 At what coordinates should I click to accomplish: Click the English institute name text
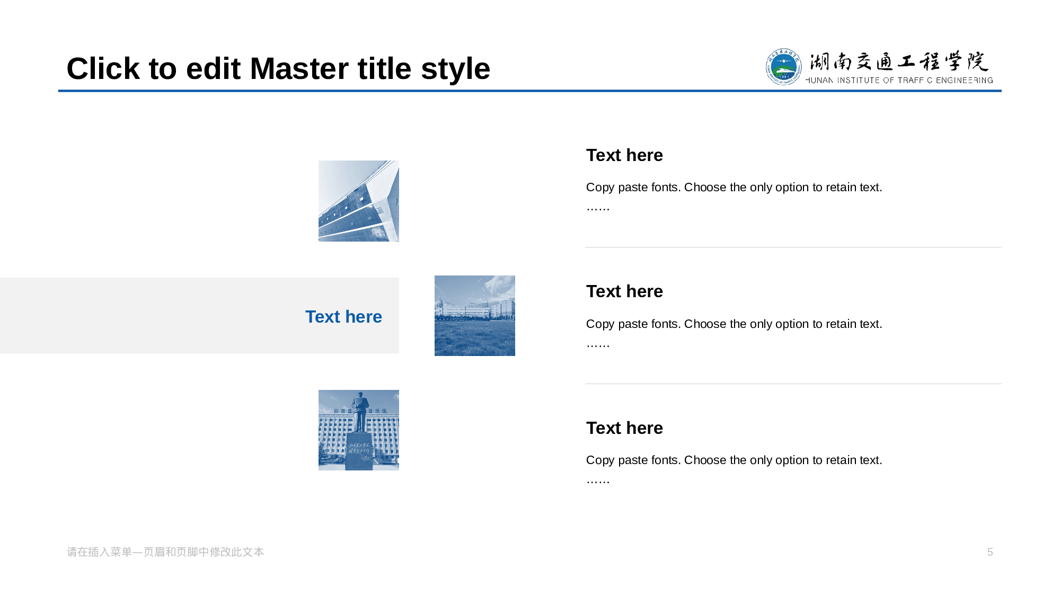tap(899, 81)
